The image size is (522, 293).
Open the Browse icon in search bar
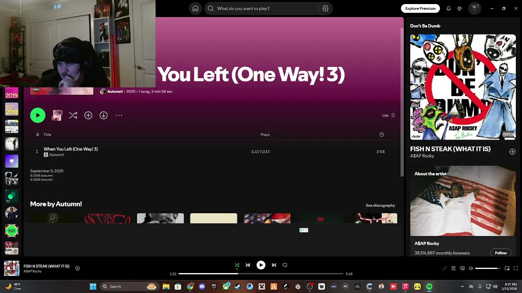[325, 8]
